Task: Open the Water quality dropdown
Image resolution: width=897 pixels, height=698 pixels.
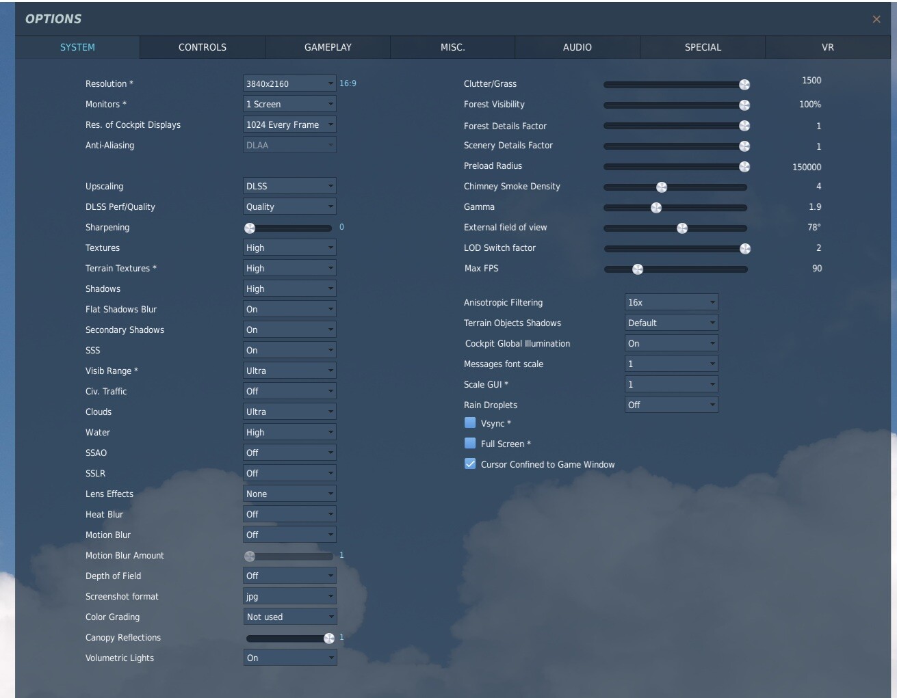Action: point(289,432)
